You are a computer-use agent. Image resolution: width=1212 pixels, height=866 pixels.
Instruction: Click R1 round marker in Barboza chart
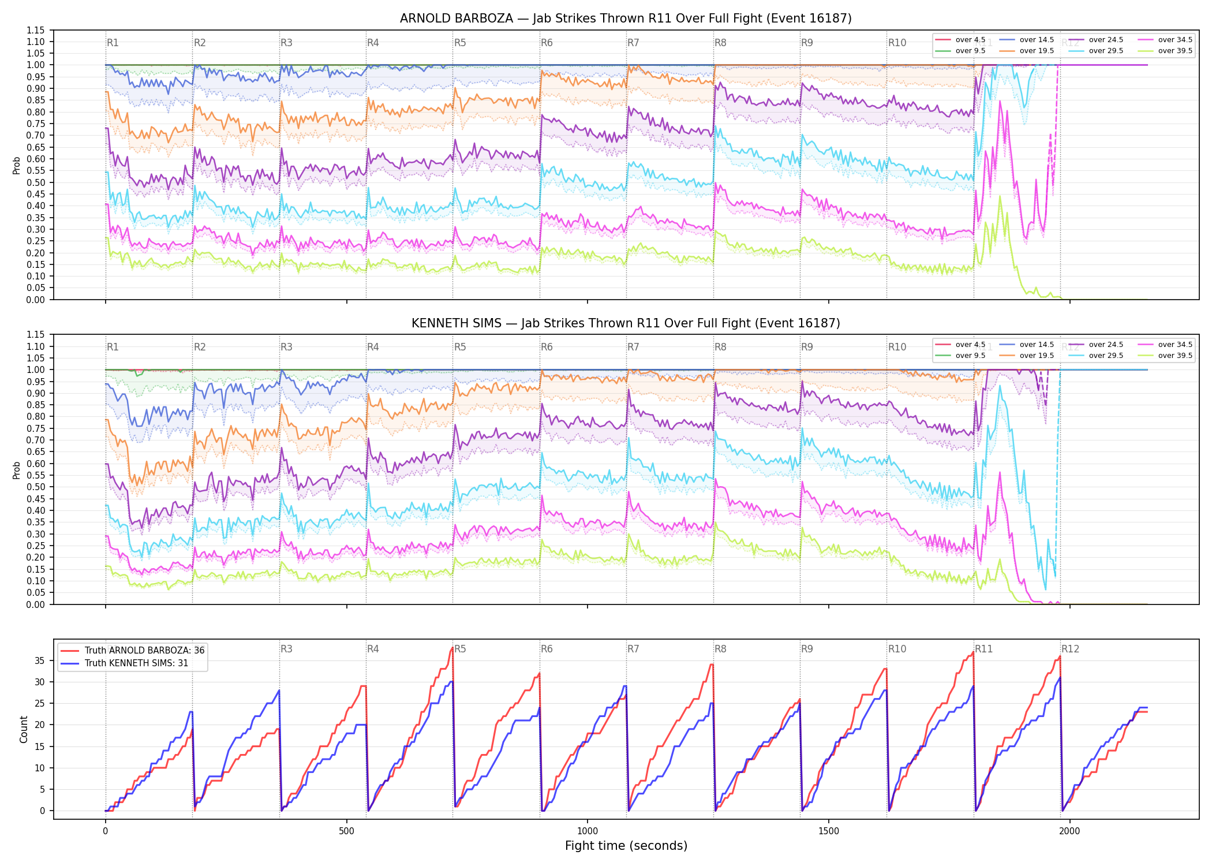click(x=113, y=43)
